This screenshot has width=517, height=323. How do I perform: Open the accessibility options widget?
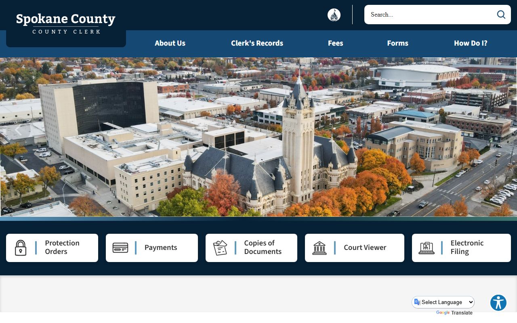tap(498, 302)
